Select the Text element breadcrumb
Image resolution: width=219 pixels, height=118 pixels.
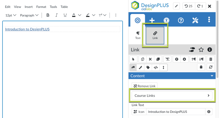click(138, 36)
